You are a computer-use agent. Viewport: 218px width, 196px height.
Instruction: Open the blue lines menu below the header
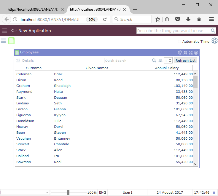(x=4, y=41)
